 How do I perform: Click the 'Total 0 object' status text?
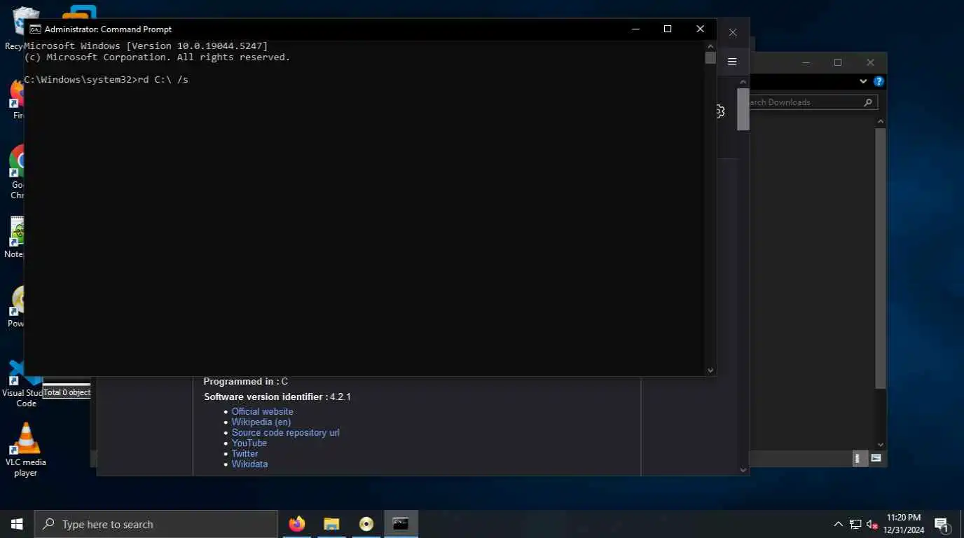coord(67,392)
